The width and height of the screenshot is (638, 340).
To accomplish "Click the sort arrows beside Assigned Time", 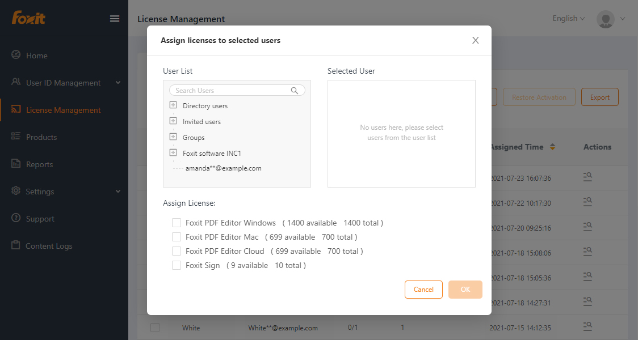I will pos(552,147).
